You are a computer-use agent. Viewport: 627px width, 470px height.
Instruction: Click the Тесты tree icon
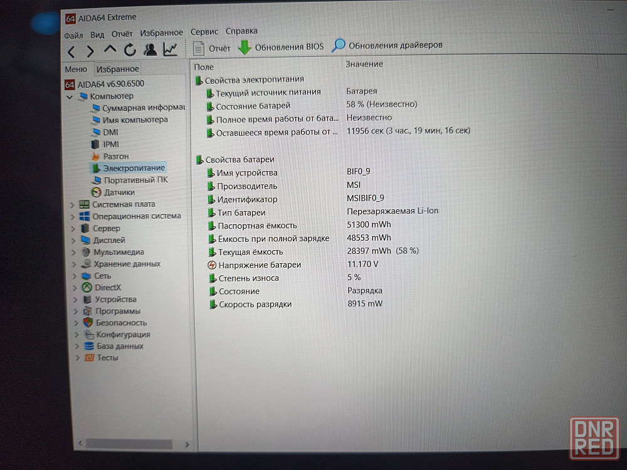pos(89,358)
